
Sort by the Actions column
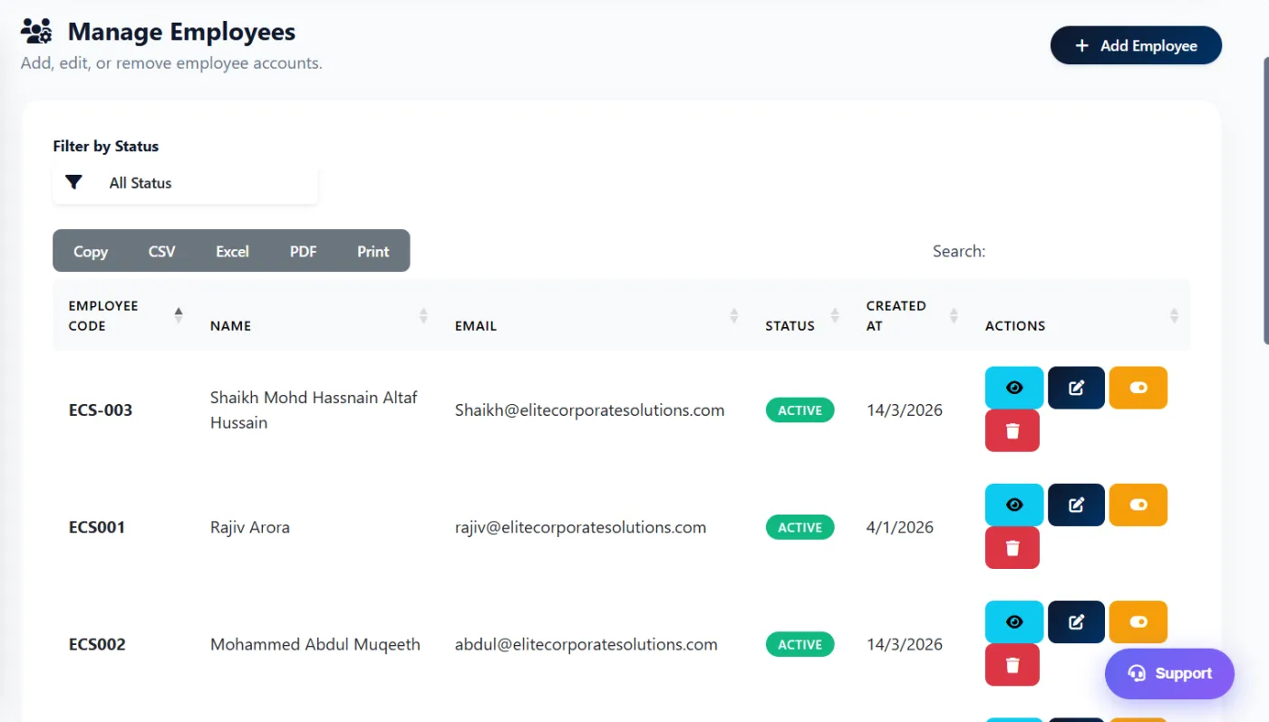[1080, 315]
